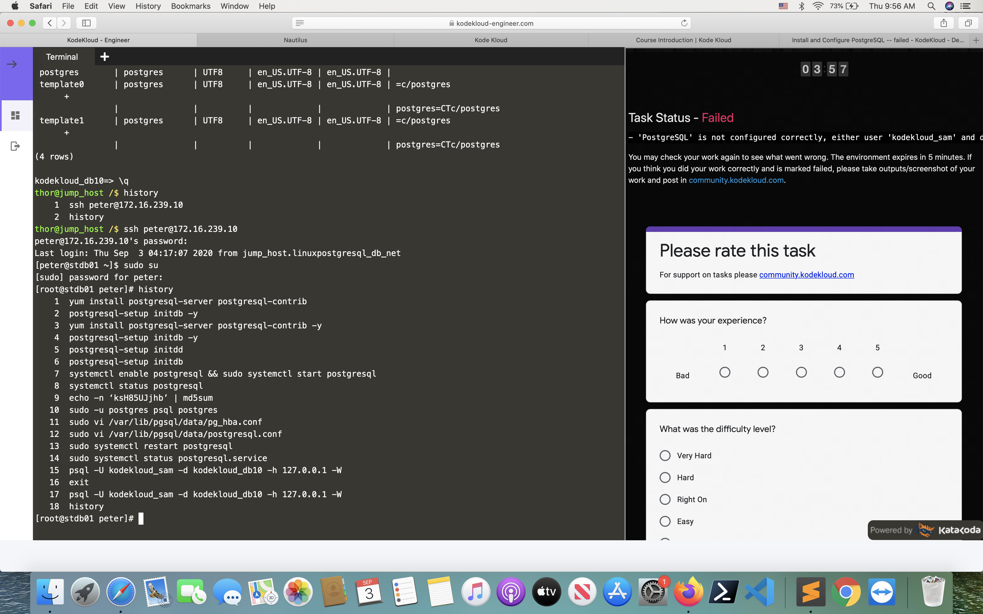Choose Very Hard difficulty option

[x=665, y=456]
